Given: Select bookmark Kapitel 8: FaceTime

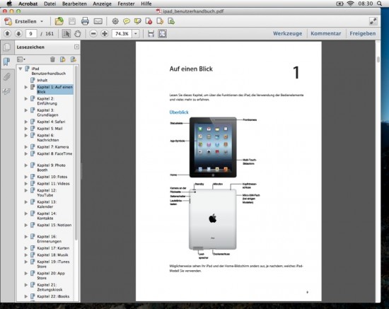Looking at the screenshot, I should pos(54,153).
